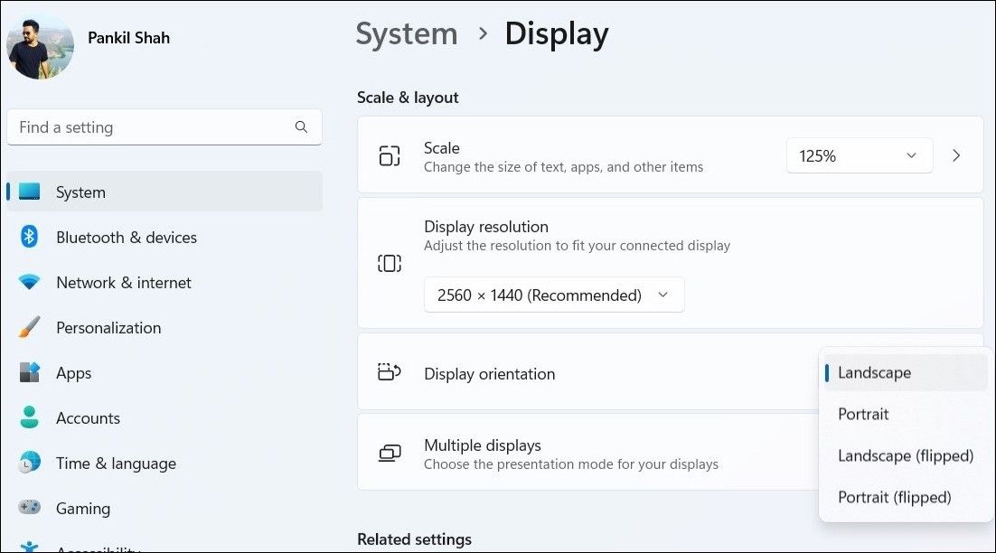Select Portrait from the orientation list
This screenshot has height=553, width=996.
(862, 414)
